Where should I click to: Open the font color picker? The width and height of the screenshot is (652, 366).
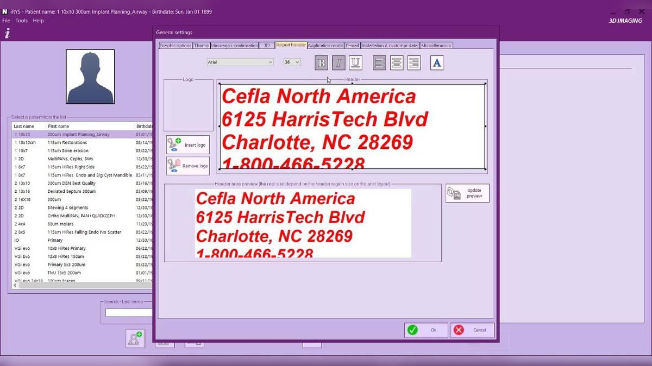click(437, 63)
